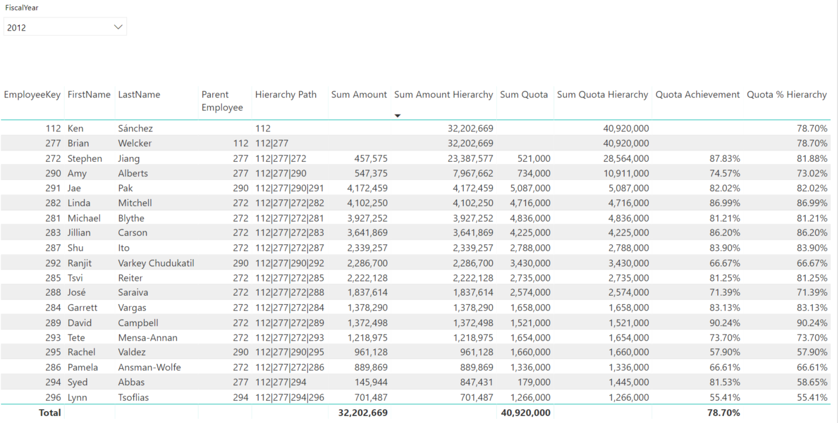This screenshot has height=423, width=838.
Task: Select the last name 'Campbell'
Action: (x=138, y=323)
